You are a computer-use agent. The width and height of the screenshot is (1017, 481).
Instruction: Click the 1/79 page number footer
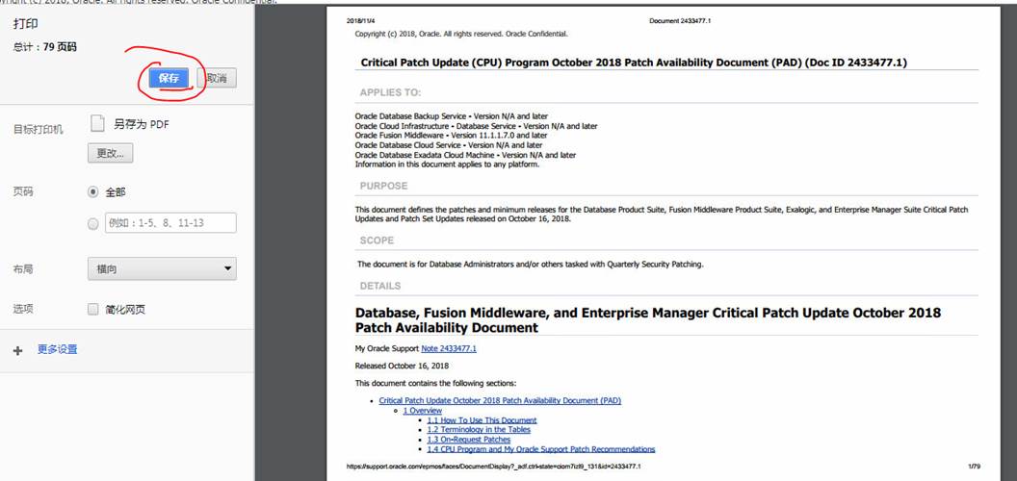click(x=974, y=467)
